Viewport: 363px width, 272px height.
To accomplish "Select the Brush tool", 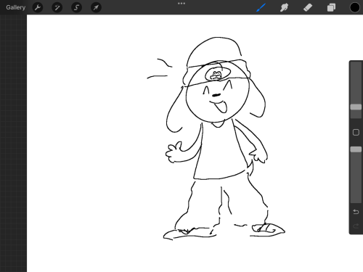I will [x=261, y=7].
